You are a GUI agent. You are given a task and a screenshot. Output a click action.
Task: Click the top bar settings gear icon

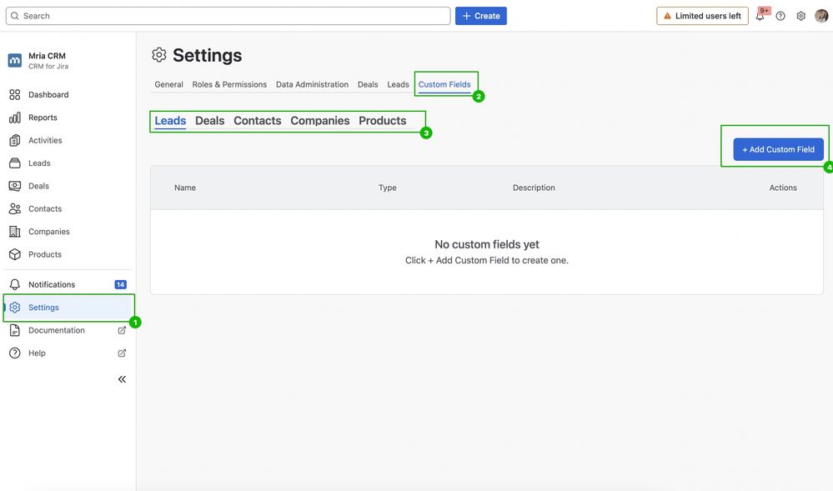click(x=801, y=16)
